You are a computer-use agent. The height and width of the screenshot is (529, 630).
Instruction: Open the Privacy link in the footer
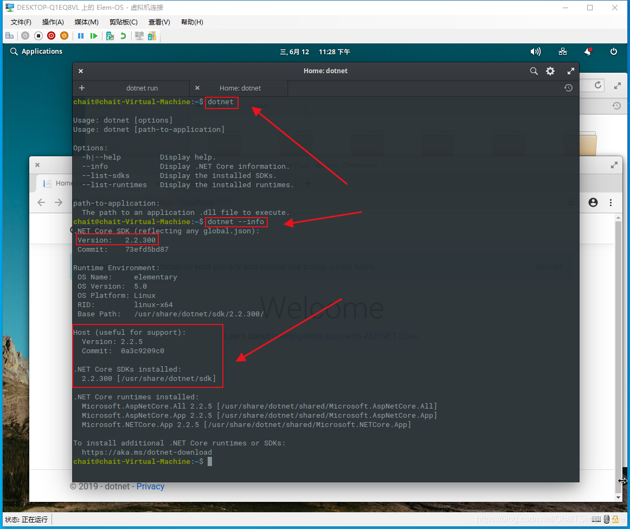click(x=150, y=486)
